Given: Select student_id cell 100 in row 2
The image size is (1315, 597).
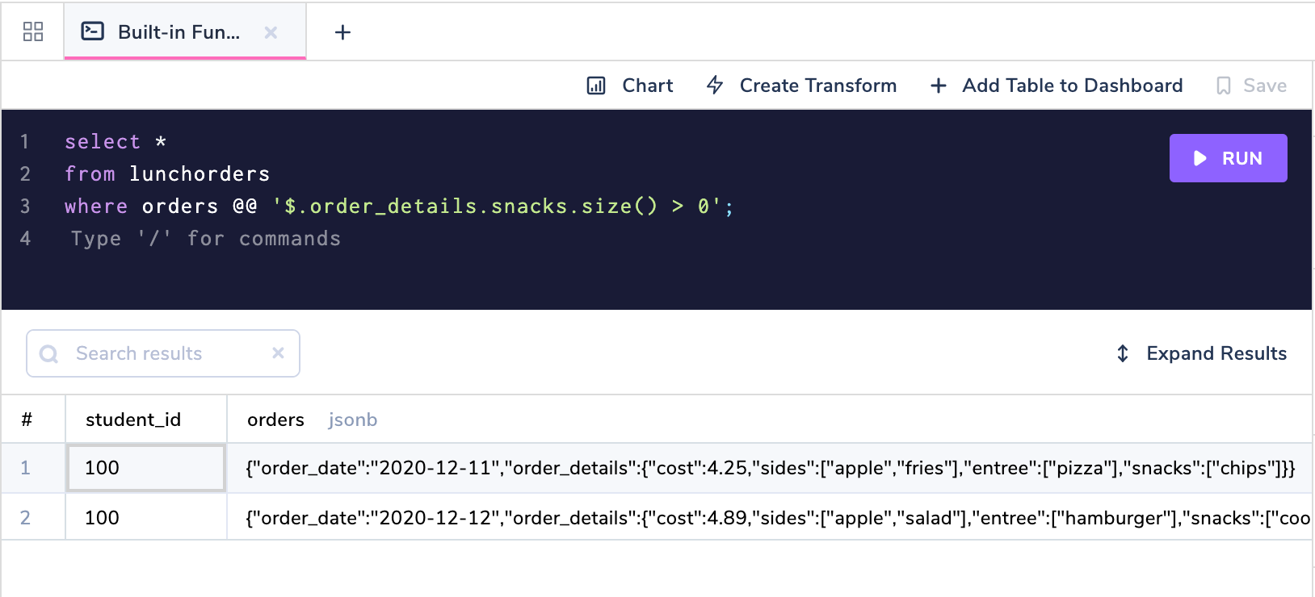Looking at the screenshot, I should 146,517.
